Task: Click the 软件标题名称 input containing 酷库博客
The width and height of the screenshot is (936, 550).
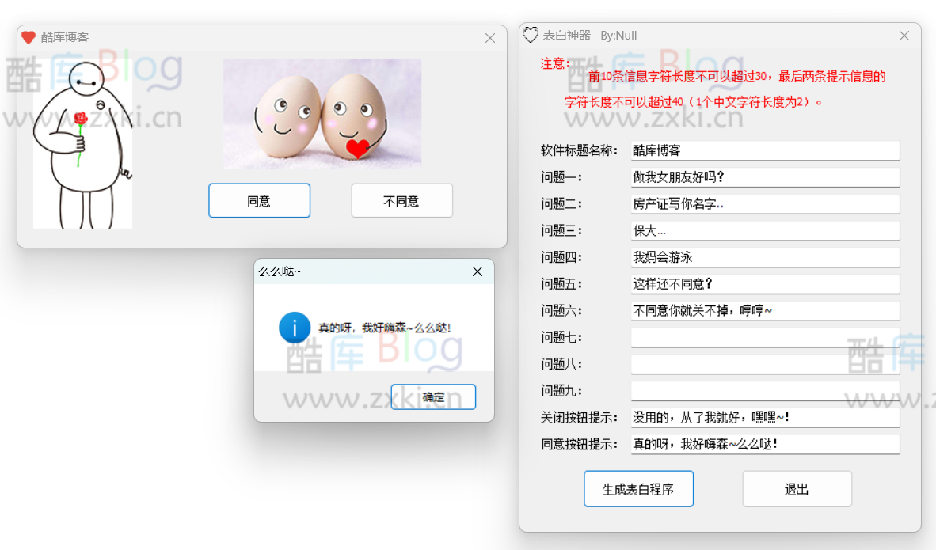Action: click(x=765, y=150)
